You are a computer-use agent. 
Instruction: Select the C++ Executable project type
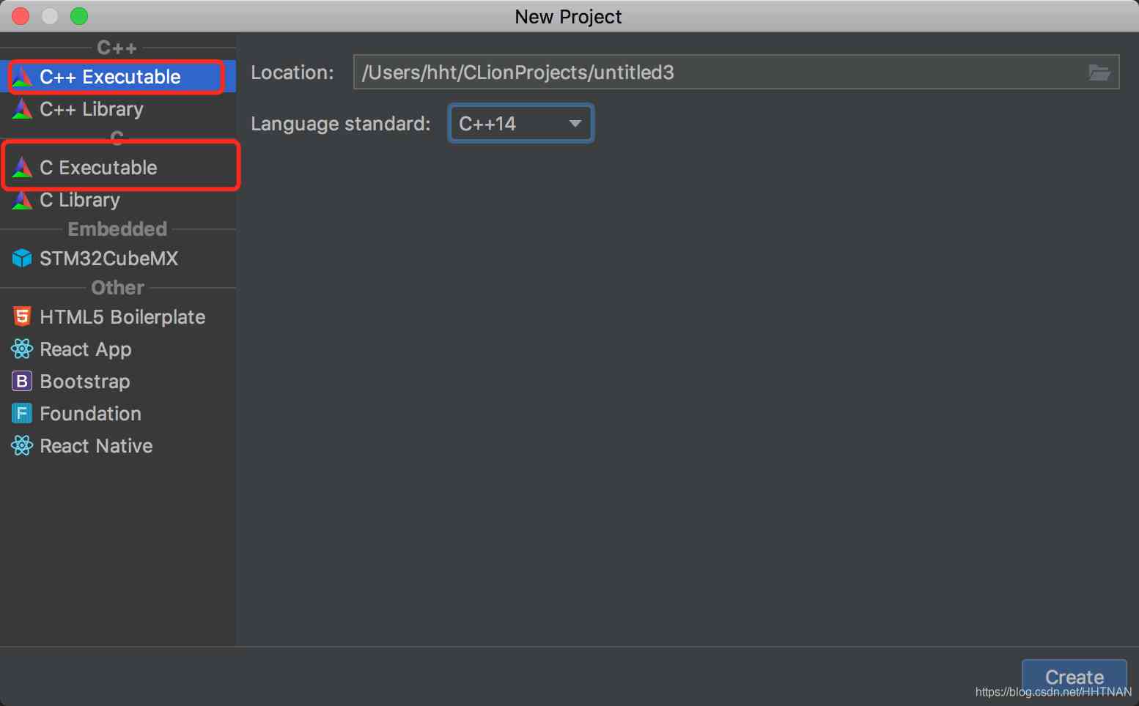[x=118, y=77]
